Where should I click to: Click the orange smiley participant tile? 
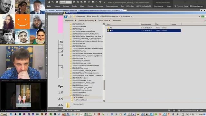[x=22, y=22]
